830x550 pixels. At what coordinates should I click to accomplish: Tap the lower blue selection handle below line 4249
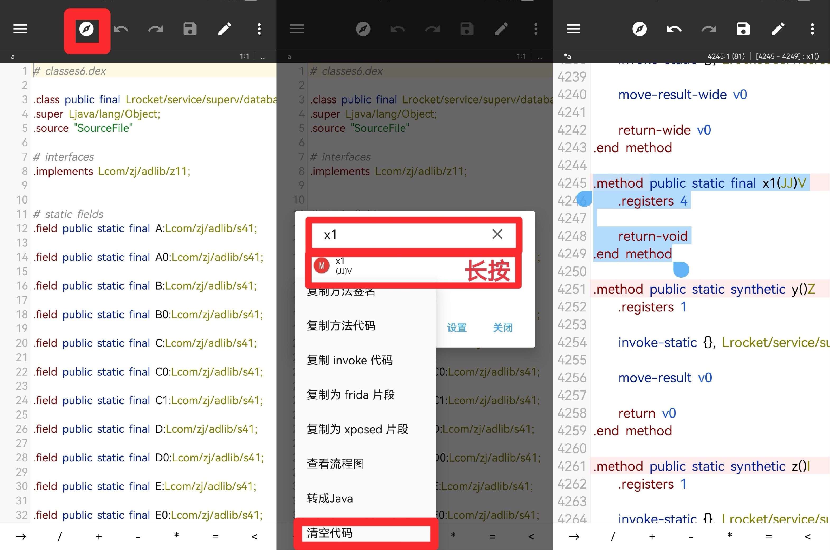tap(681, 270)
